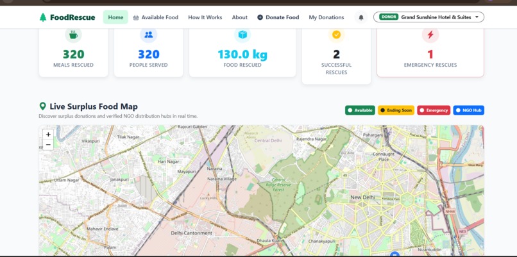
Task: Click Hari Nagar label on the map
Action: coord(169,162)
